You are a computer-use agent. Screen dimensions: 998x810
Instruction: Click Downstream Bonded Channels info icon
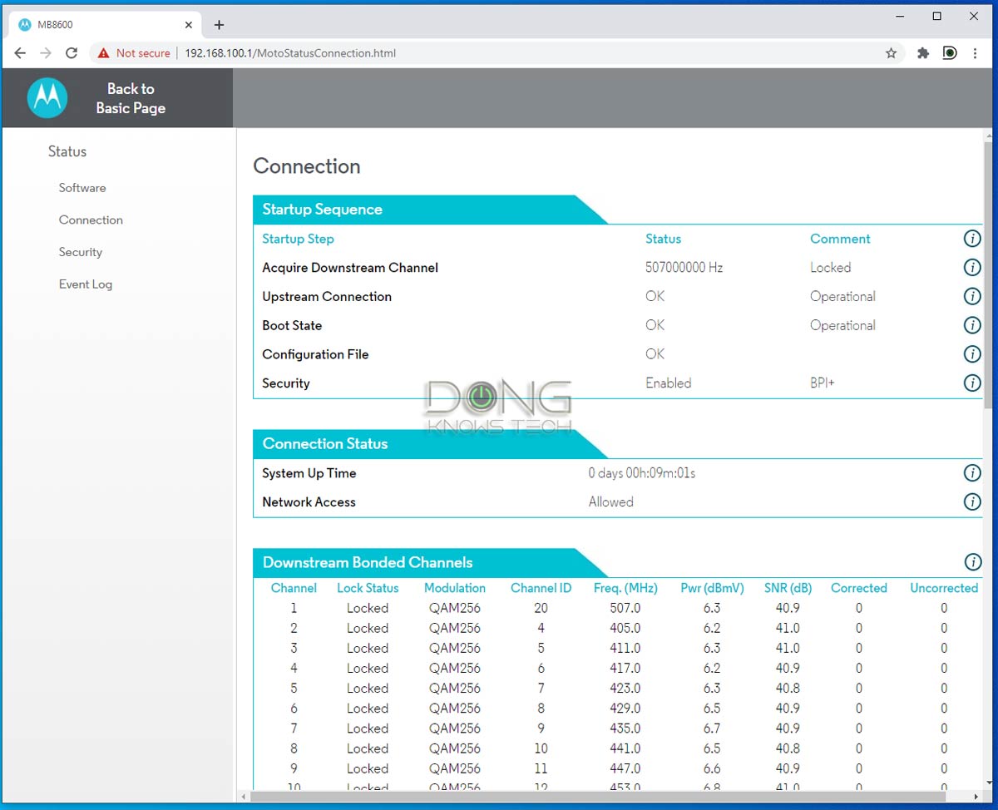[x=971, y=562]
